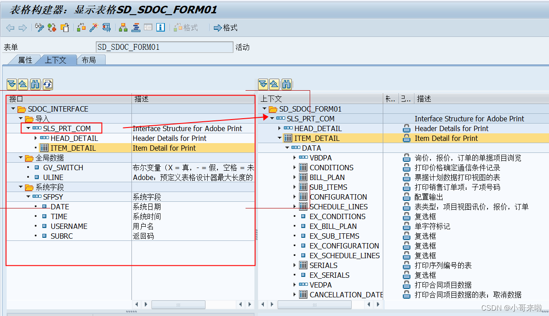Collapse the SD_SDOC_FORM01 context root
549x316 pixels.
tap(264, 109)
